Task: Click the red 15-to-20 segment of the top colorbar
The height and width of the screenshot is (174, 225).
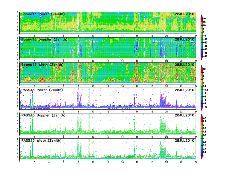Action: (202, 20)
